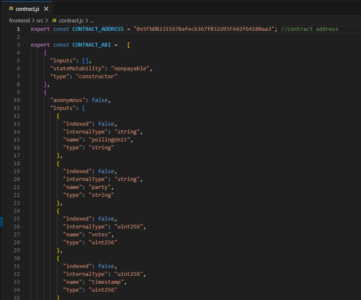Image resolution: width=361 pixels, height=300 pixels.
Task: Click the empty inputs array on line 5
Action: click(x=85, y=61)
